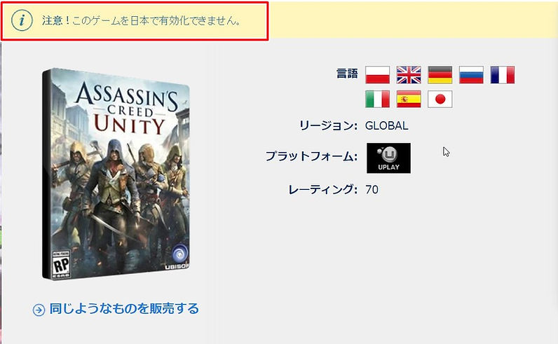Click the GLOBAL region value

[x=387, y=126]
